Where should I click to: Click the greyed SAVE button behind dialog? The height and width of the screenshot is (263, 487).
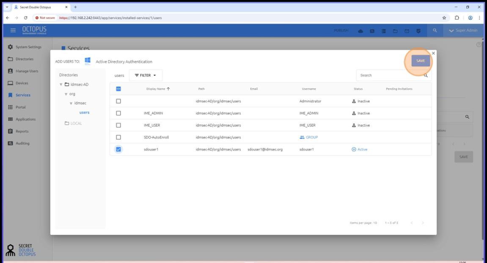(x=463, y=157)
